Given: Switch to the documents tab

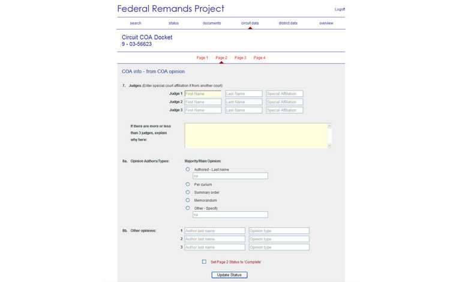Looking at the screenshot, I should (212, 23).
